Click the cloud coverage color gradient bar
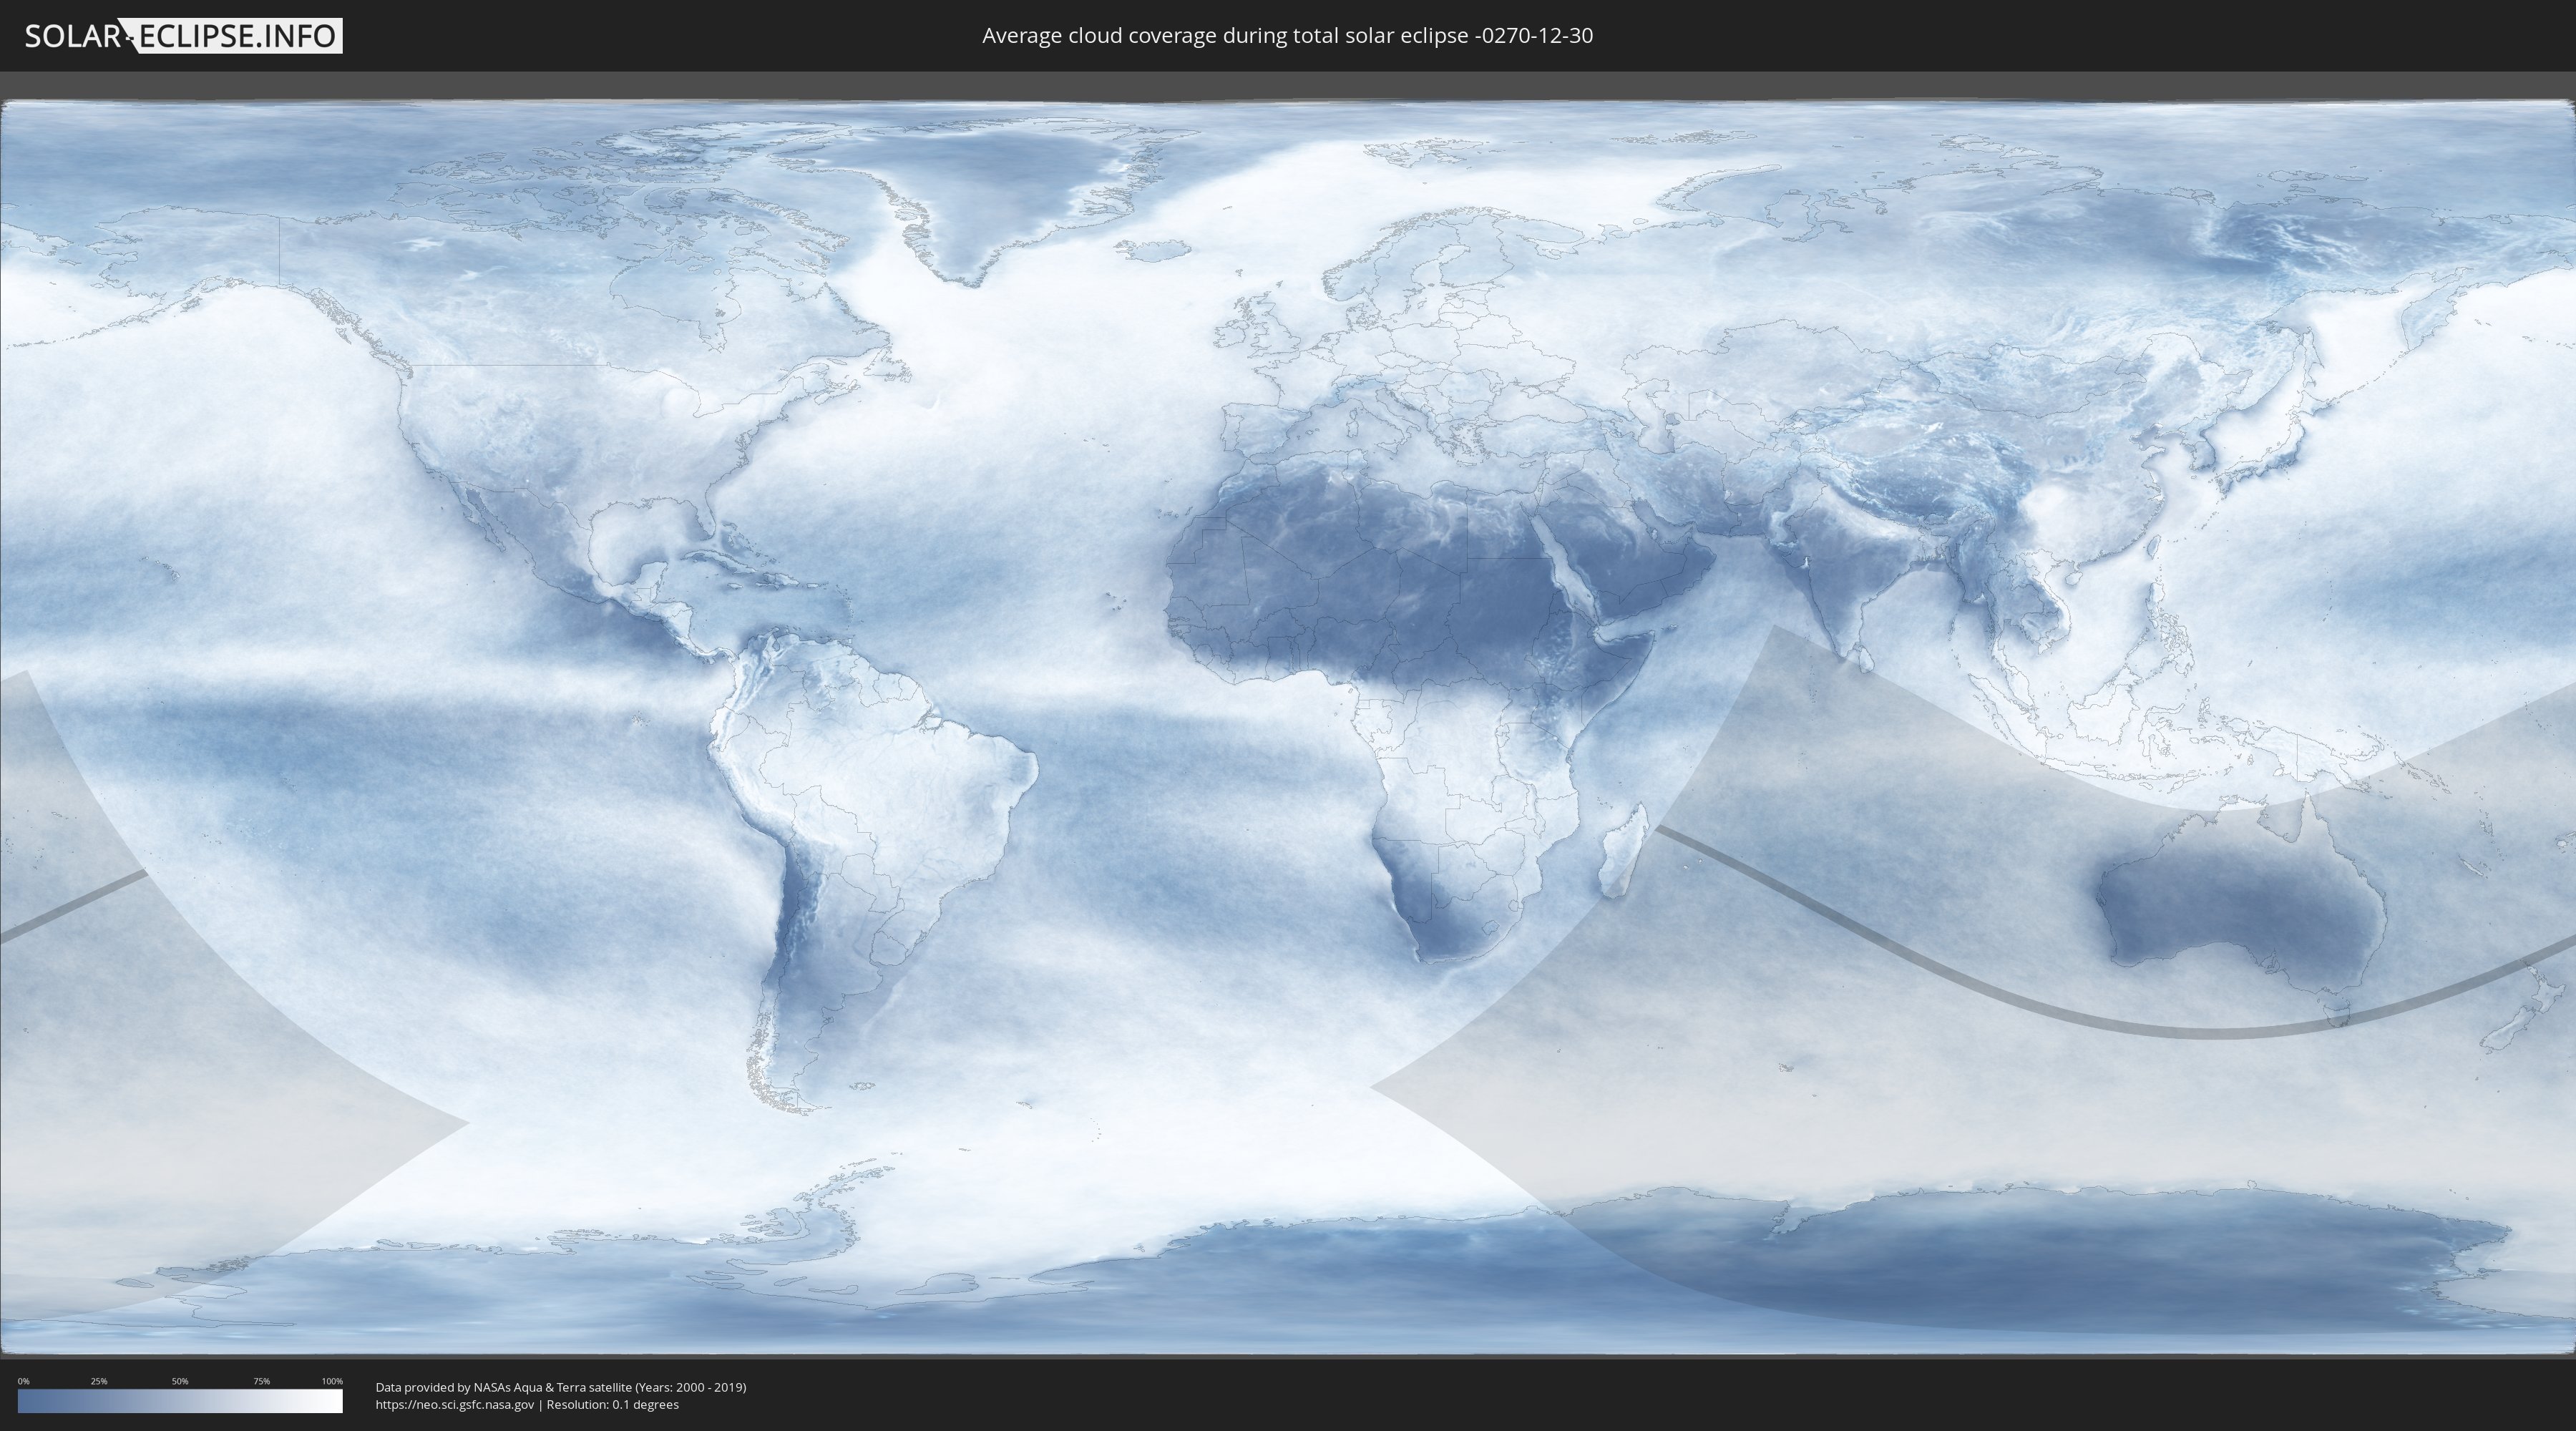 180,1401
